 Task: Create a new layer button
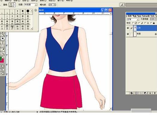150,93
